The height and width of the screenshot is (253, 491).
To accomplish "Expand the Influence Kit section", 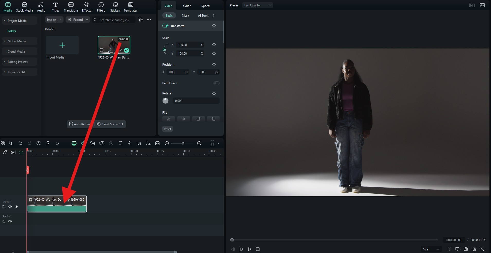I will point(4,72).
